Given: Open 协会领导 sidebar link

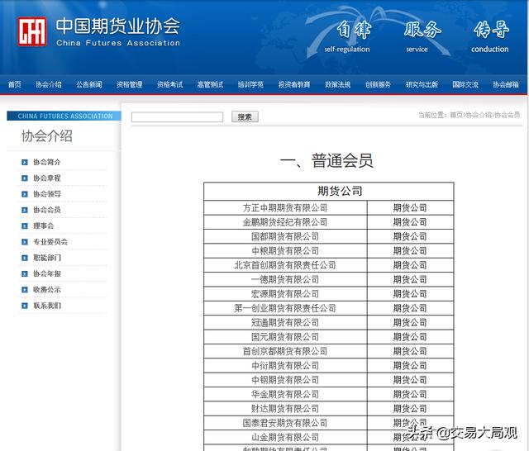Looking at the screenshot, I should [x=47, y=194].
